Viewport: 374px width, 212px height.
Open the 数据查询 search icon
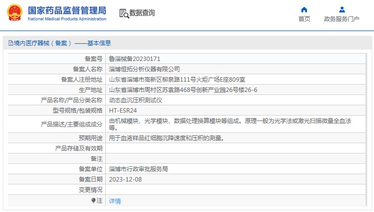124,13
